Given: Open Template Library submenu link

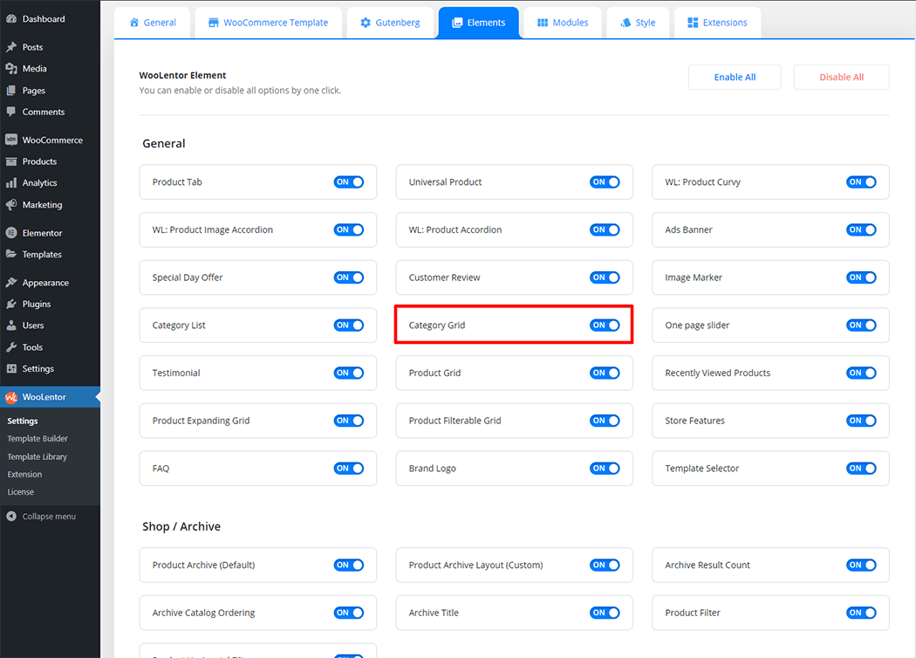Looking at the screenshot, I should pyautogui.click(x=37, y=456).
